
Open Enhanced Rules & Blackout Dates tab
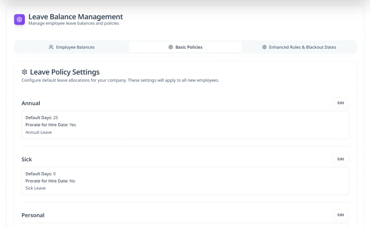(x=299, y=47)
